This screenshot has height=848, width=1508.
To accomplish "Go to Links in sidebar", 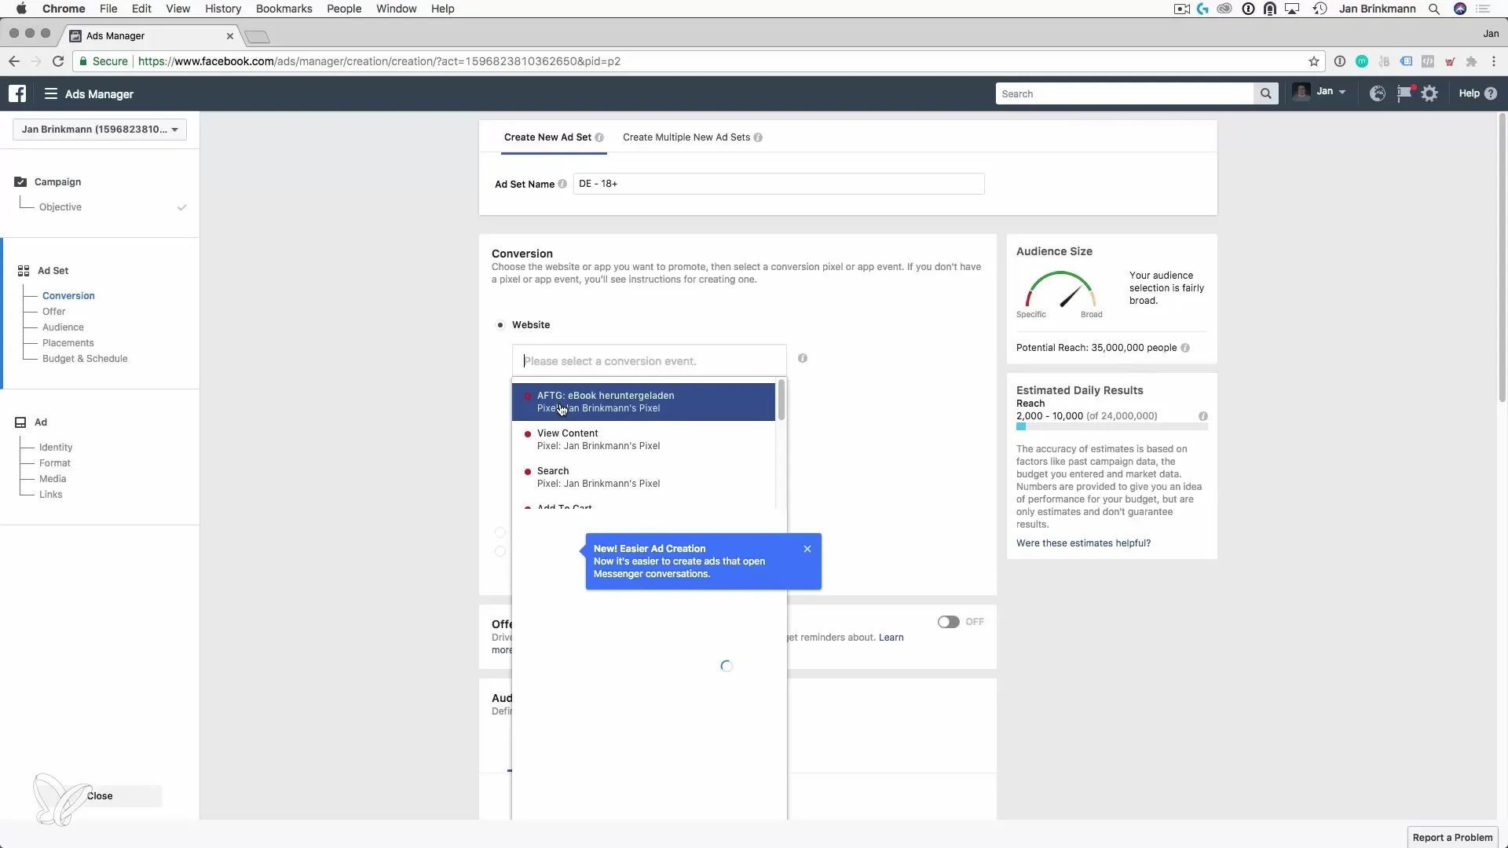I will point(51,495).
